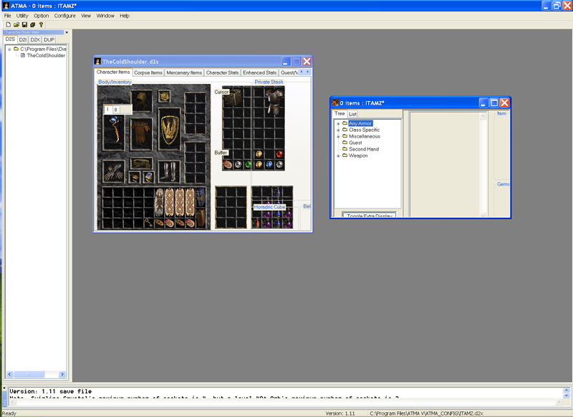573x417 pixels.
Task: Select the blue-gem ring in the right ring slot
Action: click(148, 177)
